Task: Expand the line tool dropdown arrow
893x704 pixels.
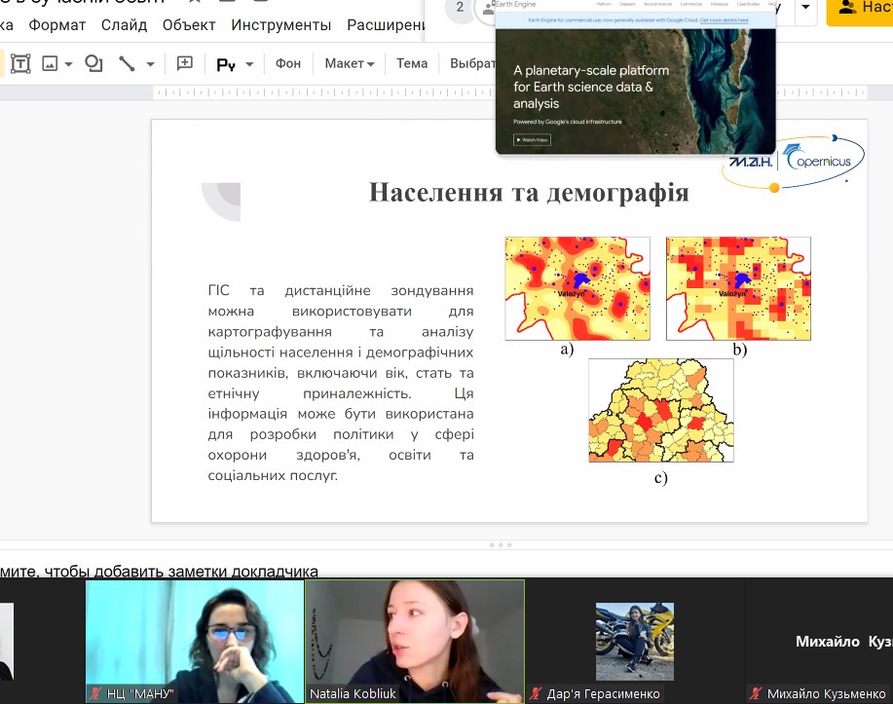Action: click(150, 64)
